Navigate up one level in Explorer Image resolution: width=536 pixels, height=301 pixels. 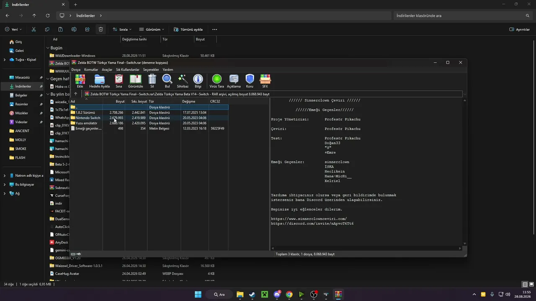click(34, 15)
